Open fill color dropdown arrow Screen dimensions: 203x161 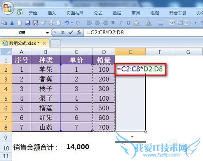(143, 23)
